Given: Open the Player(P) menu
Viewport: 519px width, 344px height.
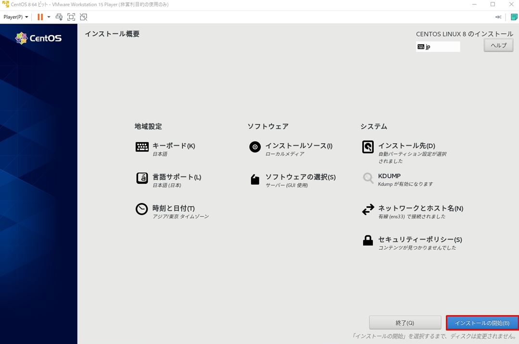Looking at the screenshot, I should [15, 17].
